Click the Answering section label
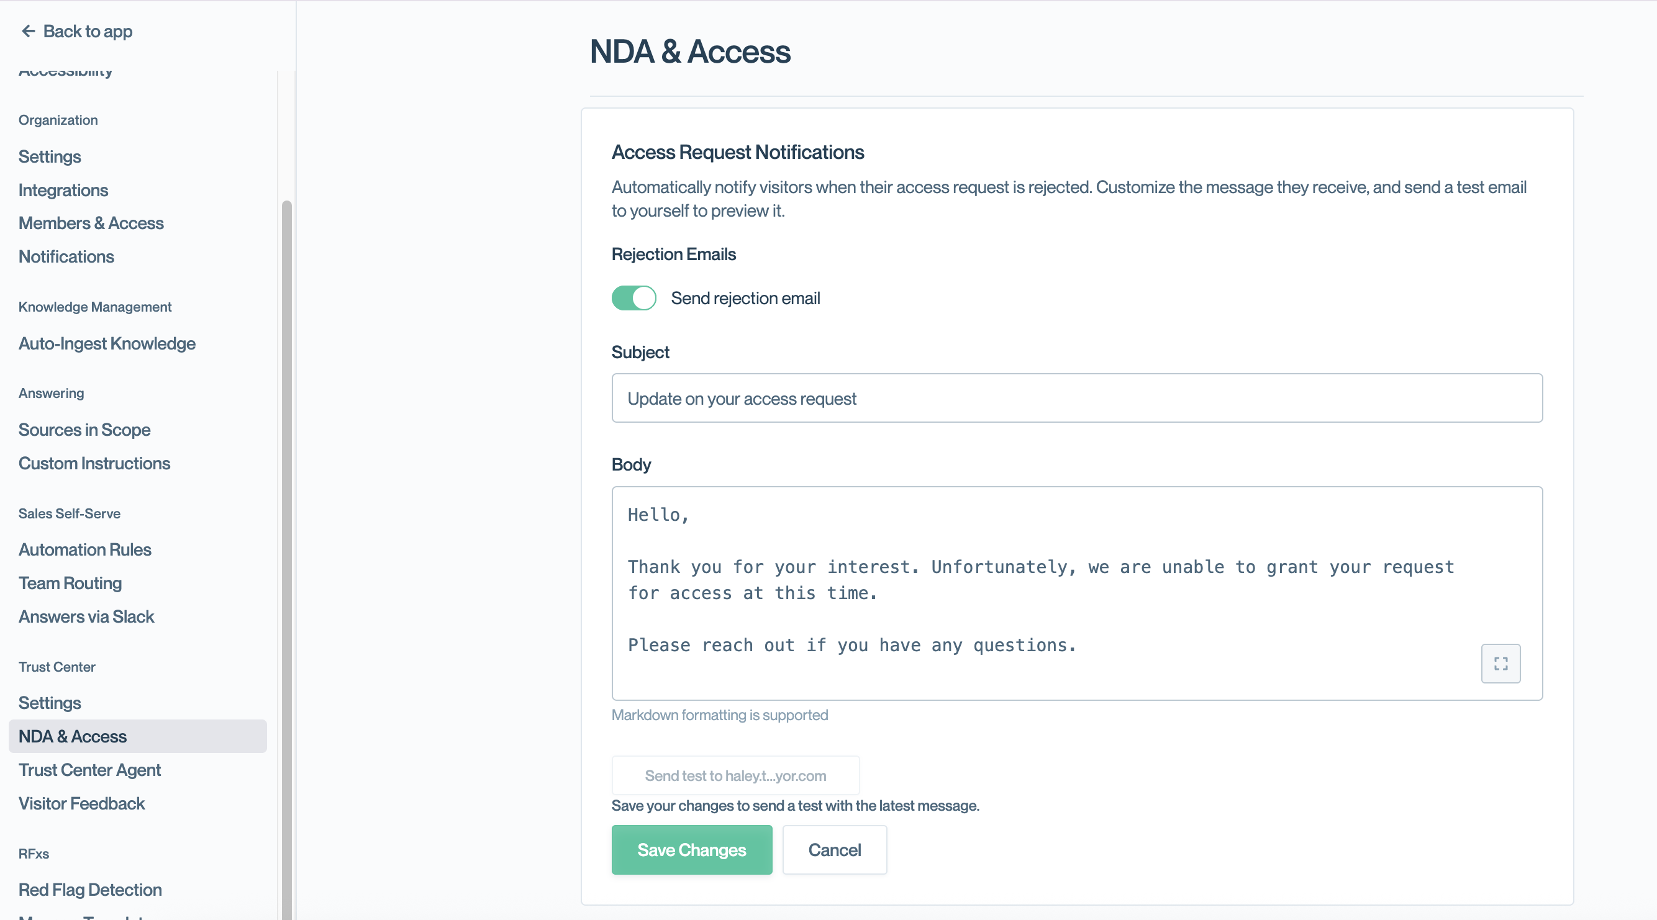The image size is (1657, 920). pos(52,393)
